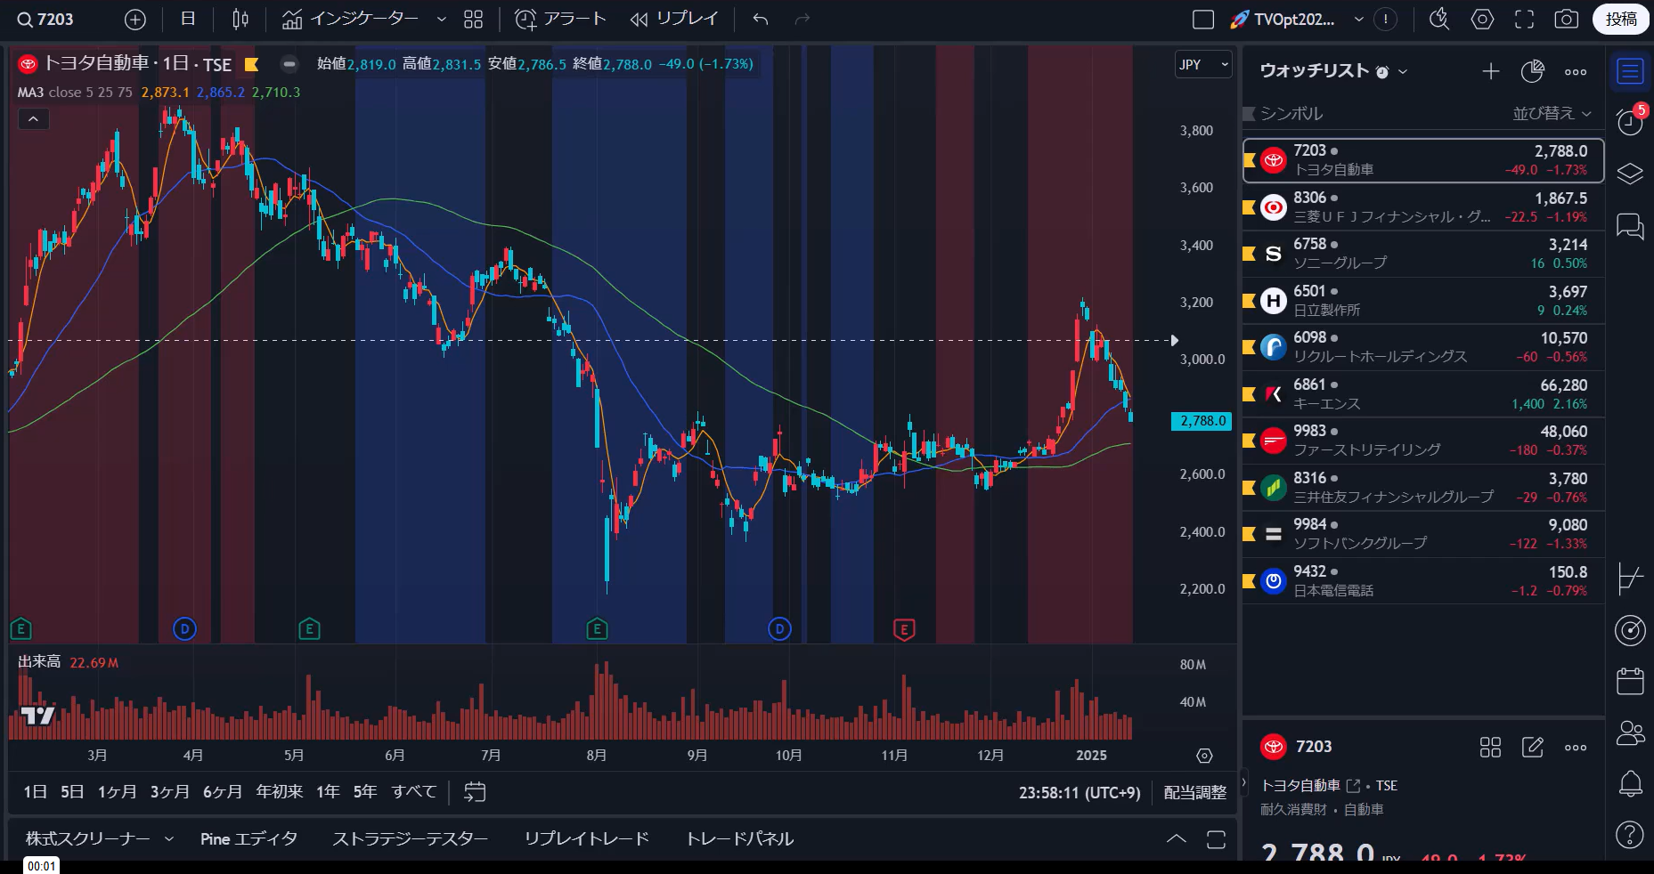Enter fullscreen chart mode
This screenshot has width=1654, height=874.
pos(1525,20)
